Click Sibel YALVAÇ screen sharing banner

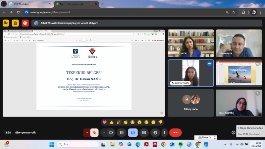pos(147,23)
